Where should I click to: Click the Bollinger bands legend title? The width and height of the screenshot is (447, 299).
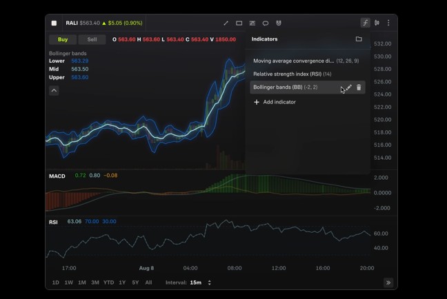68,53
